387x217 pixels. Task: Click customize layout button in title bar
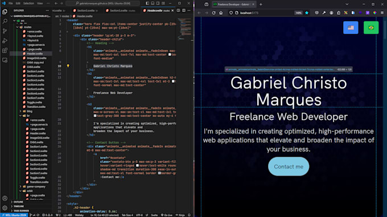(x=163, y=3)
